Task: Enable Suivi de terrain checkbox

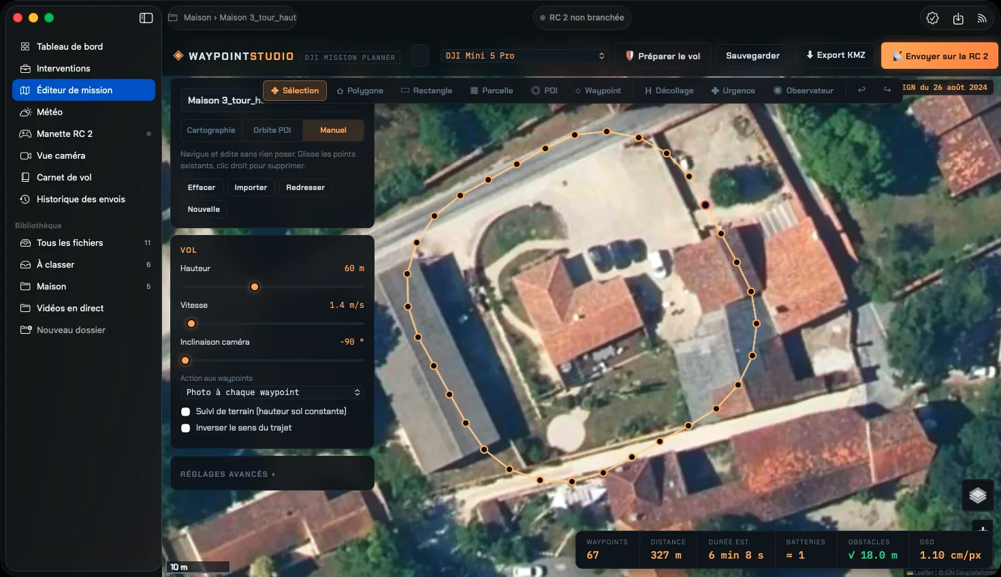Action: [x=185, y=411]
